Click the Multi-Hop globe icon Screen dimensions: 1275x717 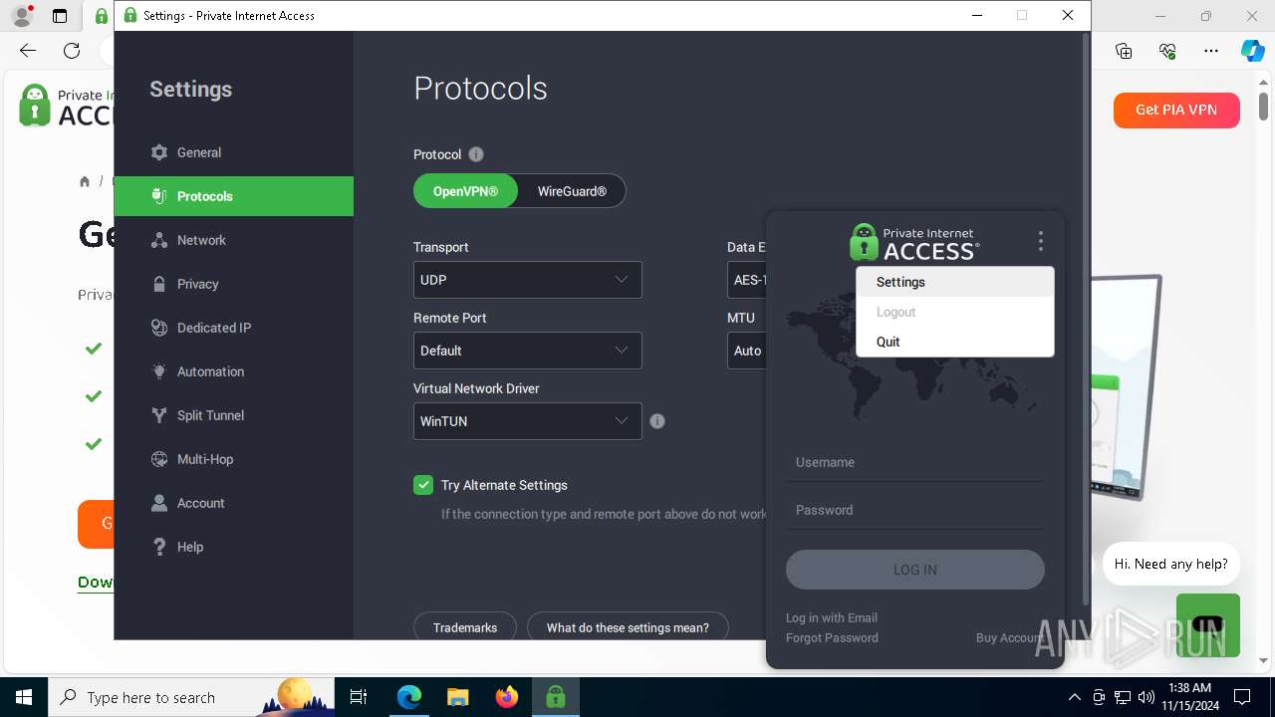[159, 459]
